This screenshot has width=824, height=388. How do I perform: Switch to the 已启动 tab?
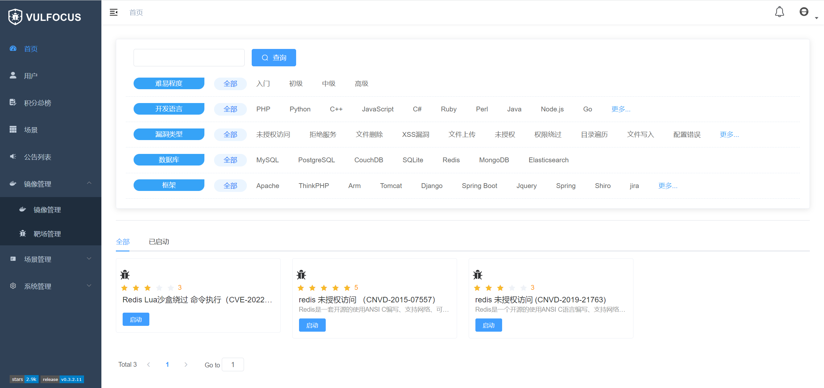point(159,242)
